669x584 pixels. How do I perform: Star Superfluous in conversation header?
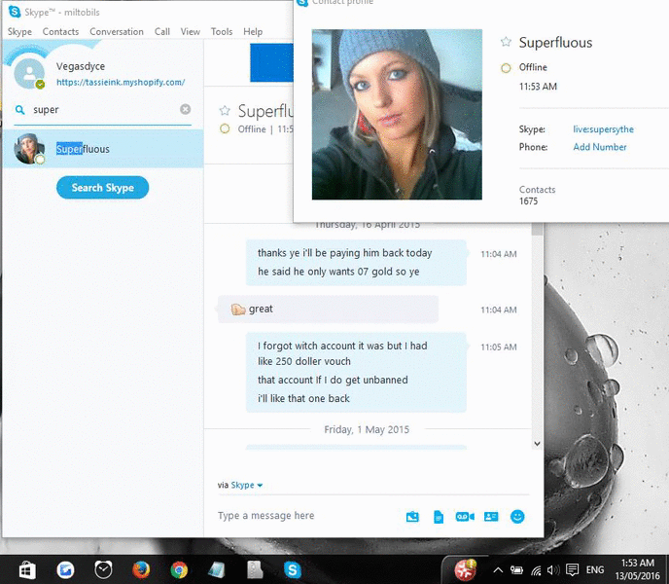[225, 111]
